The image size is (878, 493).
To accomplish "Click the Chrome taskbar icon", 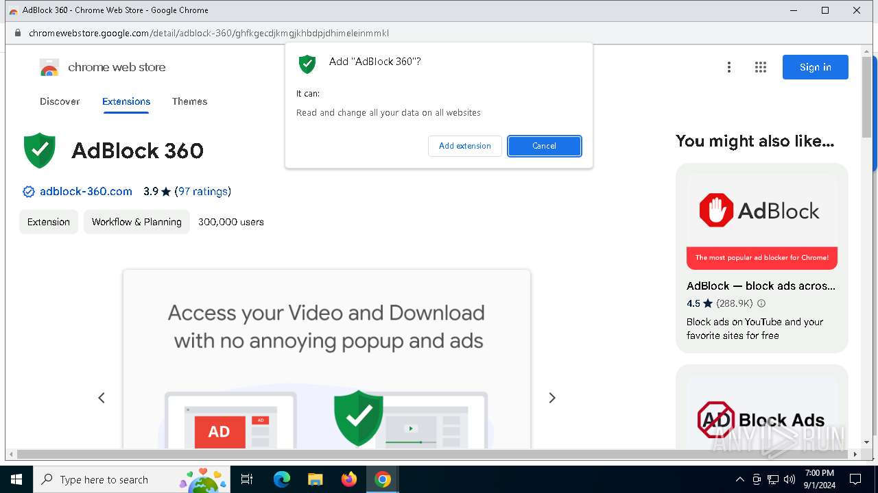I will (x=383, y=479).
